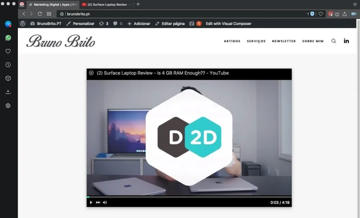Go back to the previous page
The image size is (360, 218).
click(24, 14)
